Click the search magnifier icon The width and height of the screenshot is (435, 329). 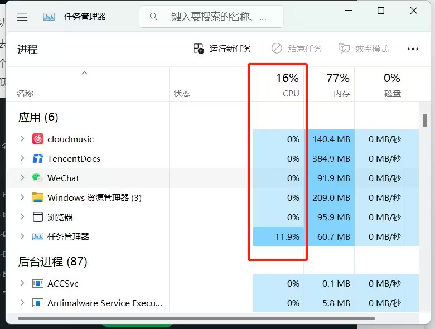pyautogui.click(x=153, y=17)
